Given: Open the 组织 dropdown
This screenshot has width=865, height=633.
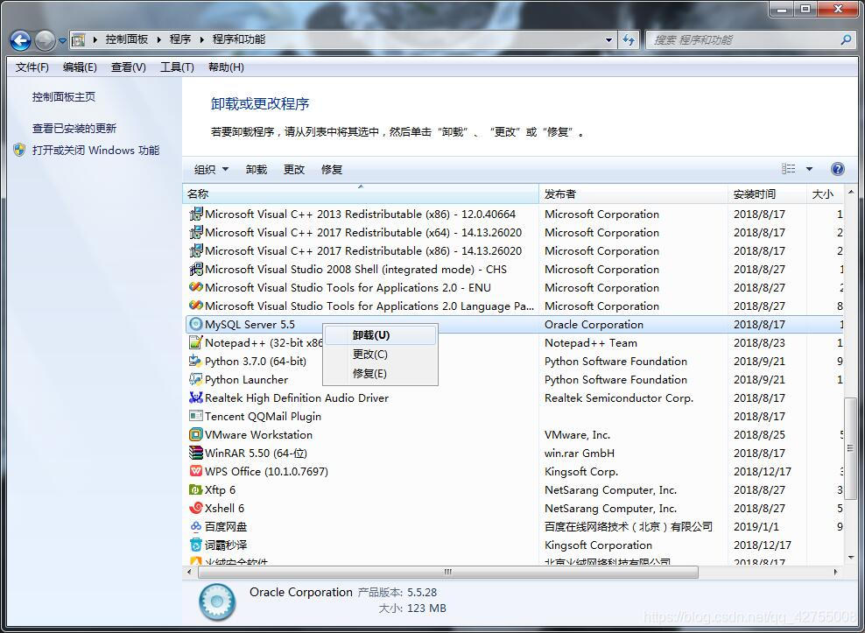Looking at the screenshot, I should [x=211, y=170].
